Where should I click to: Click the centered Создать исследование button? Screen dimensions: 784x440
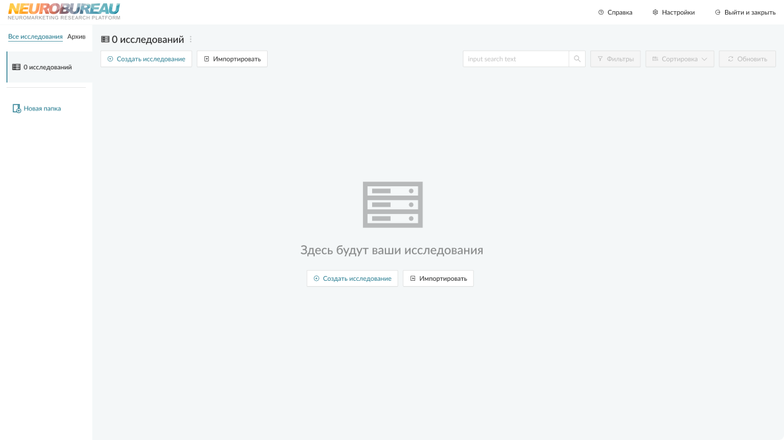click(352, 278)
